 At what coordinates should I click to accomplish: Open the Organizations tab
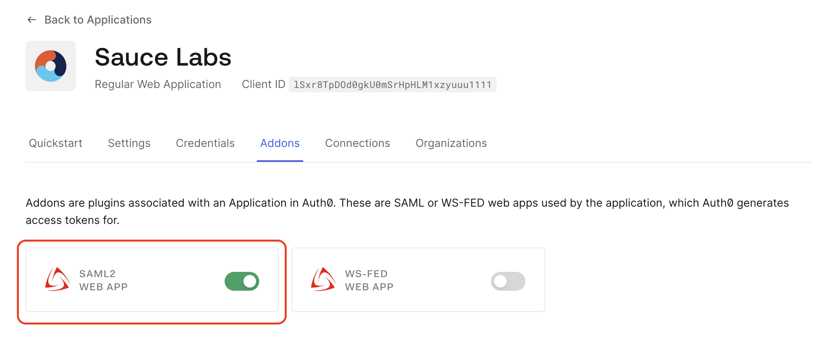tap(451, 143)
